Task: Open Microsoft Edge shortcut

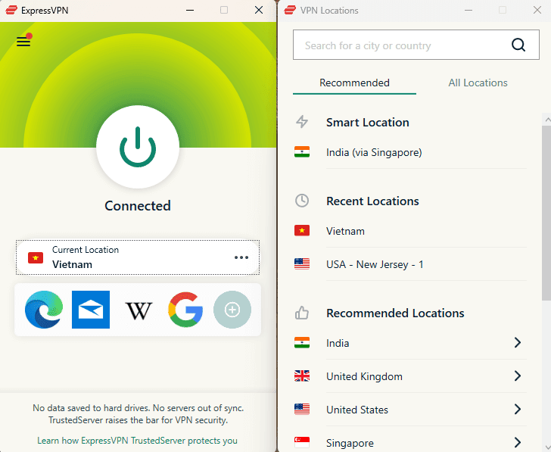Action: pyautogui.click(x=44, y=310)
